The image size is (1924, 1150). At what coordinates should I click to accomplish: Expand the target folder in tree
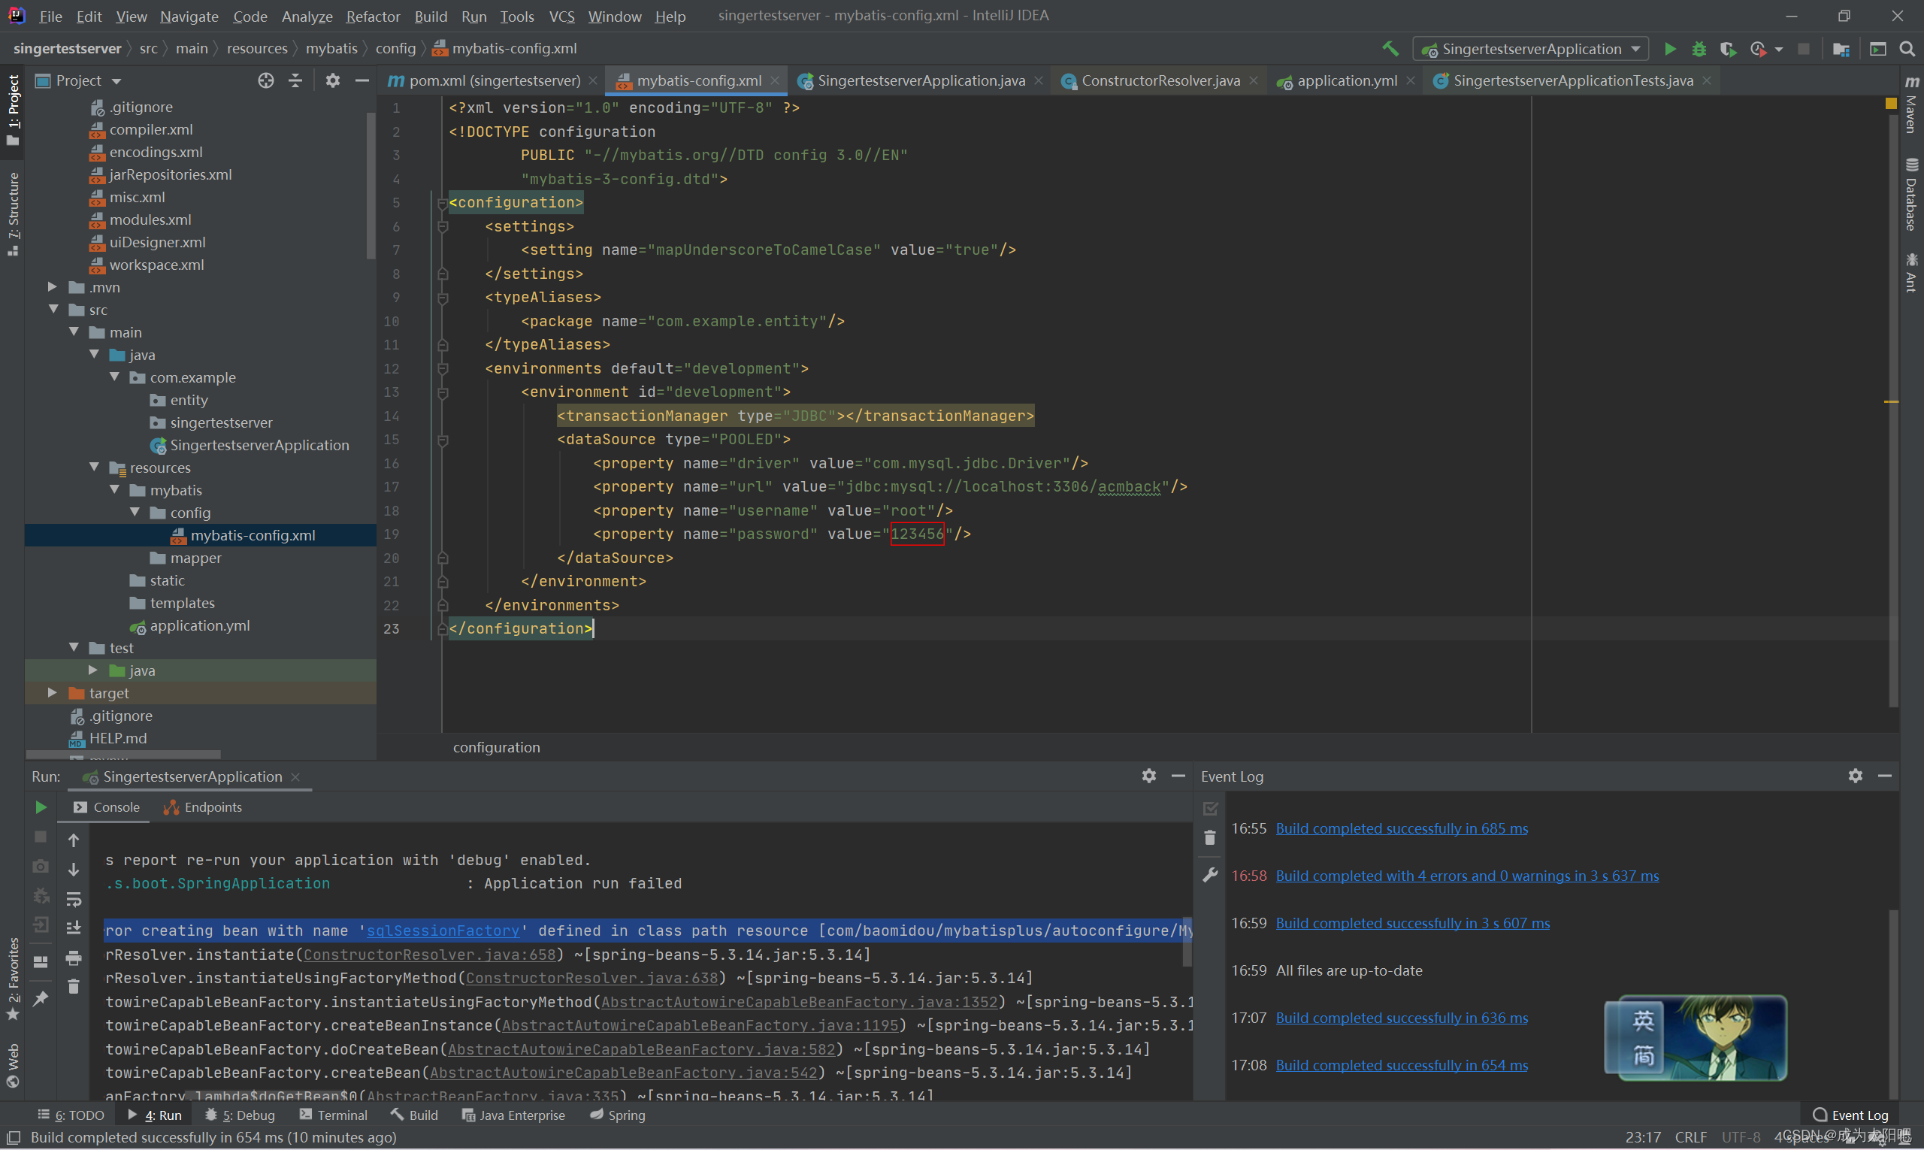[52, 693]
